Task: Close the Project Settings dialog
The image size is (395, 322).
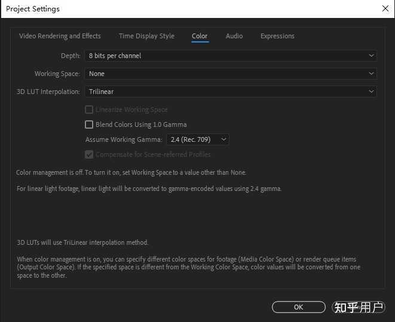Action: click(x=384, y=8)
